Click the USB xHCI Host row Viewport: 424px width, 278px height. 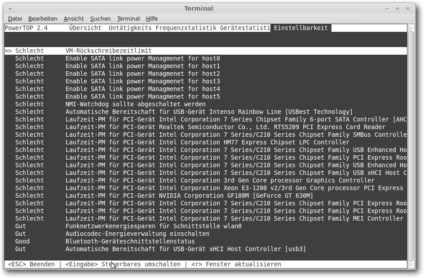point(206,173)
